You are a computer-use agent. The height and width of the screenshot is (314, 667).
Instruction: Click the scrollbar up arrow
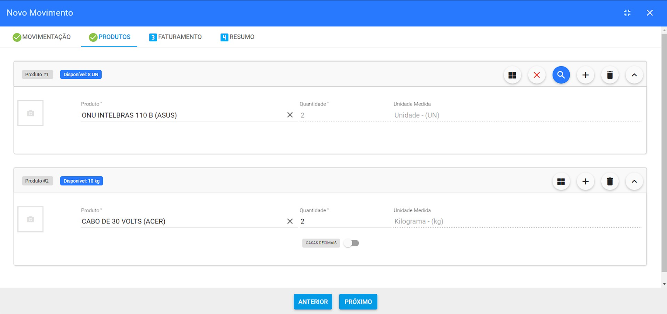coord(664,30)
